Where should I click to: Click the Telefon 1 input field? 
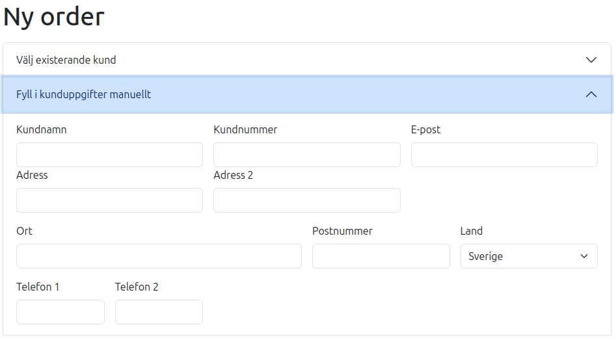point(60,312)
